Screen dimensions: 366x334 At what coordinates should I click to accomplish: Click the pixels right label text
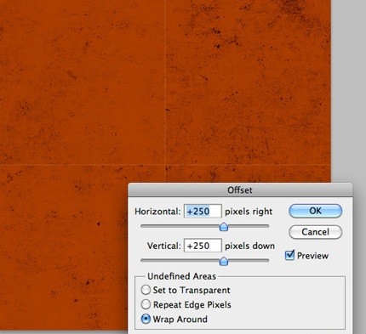tap(249, 212)
